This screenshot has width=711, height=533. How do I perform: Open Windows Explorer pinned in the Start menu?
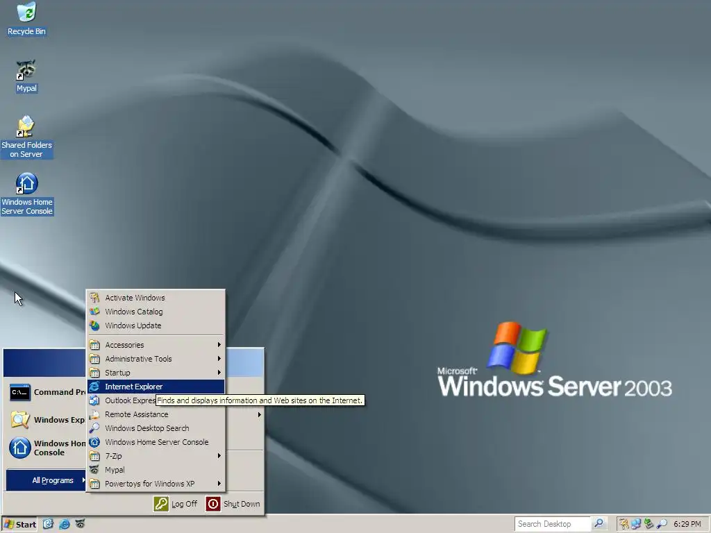pos(47,420)
